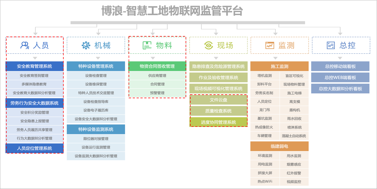
Task: Click the 人员 people icon
Action: point(25,45)
